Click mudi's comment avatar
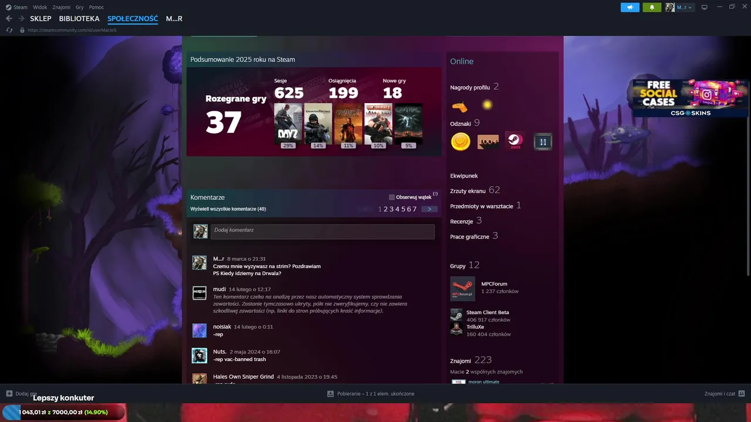751x422 pixels. click(199, 293)
